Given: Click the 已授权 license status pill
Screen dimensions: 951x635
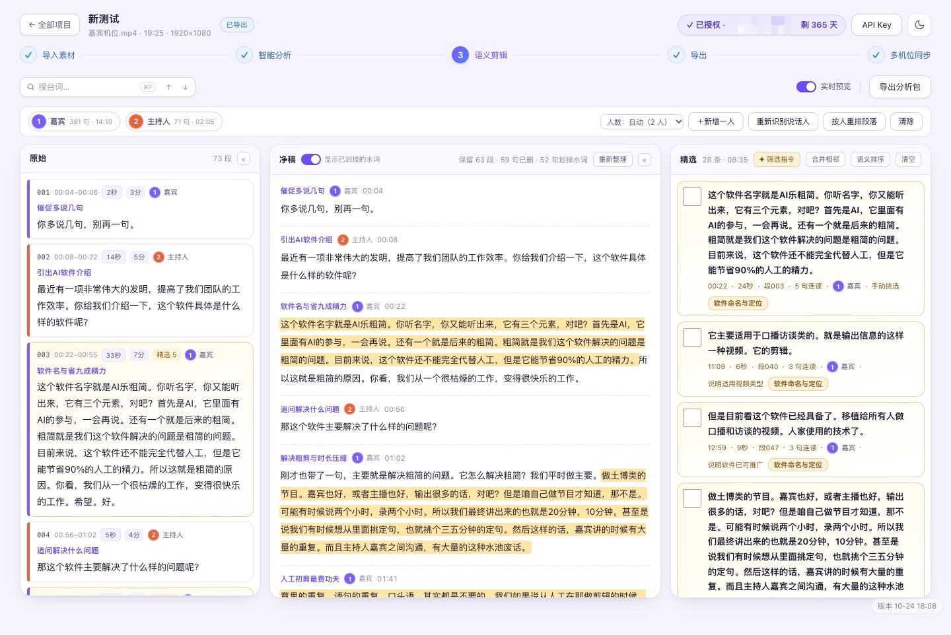Looking at the screenshot, I should [x=762, y=25].
